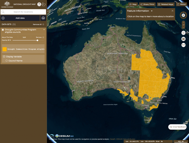Click the Split button for the dataset

click(x=24, y=37)
